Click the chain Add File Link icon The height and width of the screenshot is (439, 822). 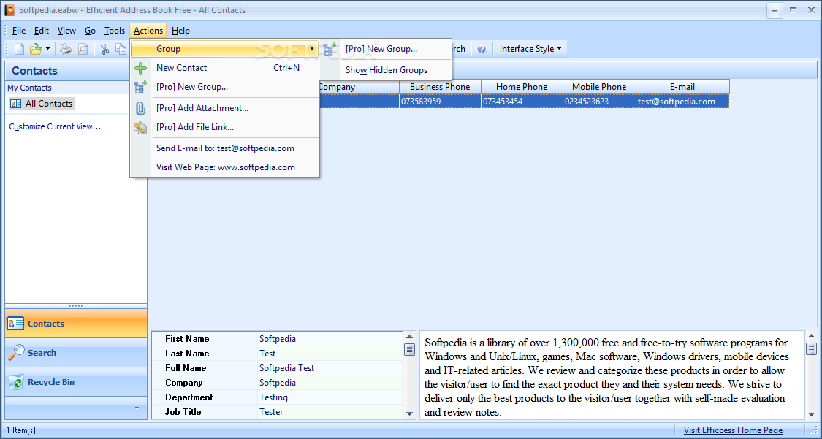click(x=140, y=127)
